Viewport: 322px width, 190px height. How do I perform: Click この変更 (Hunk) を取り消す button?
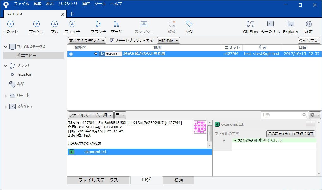click(290, 134)
